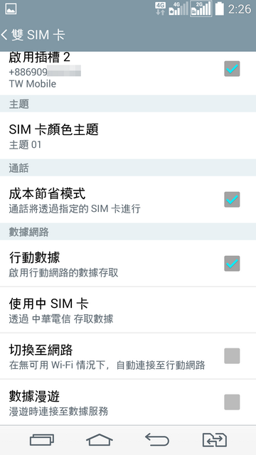This screenshot has height=455, width=256.
Task: Tap the battery icon in status bar
Action: [x=220, y=9]
